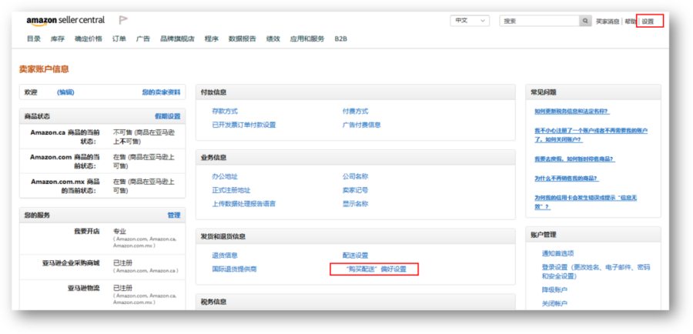Open 通知首选项 link
The width and height of the screenshot is (693, 334).
pos(557,254)
